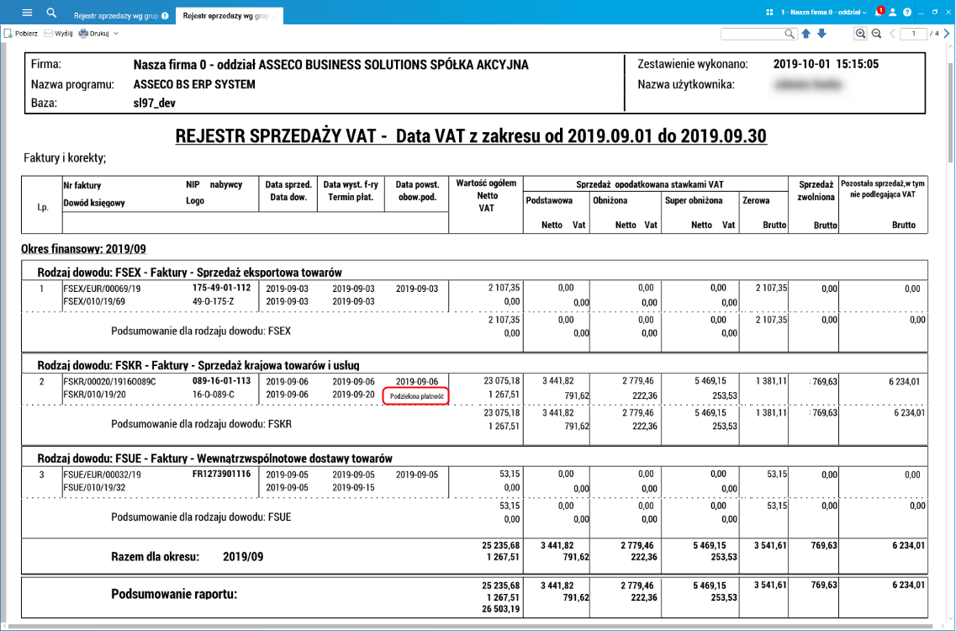The image size is (956, 631).
Task: Switch to first 'Rejestr sprzedaży wg grup' tab
Action: (x=116, y=16)
